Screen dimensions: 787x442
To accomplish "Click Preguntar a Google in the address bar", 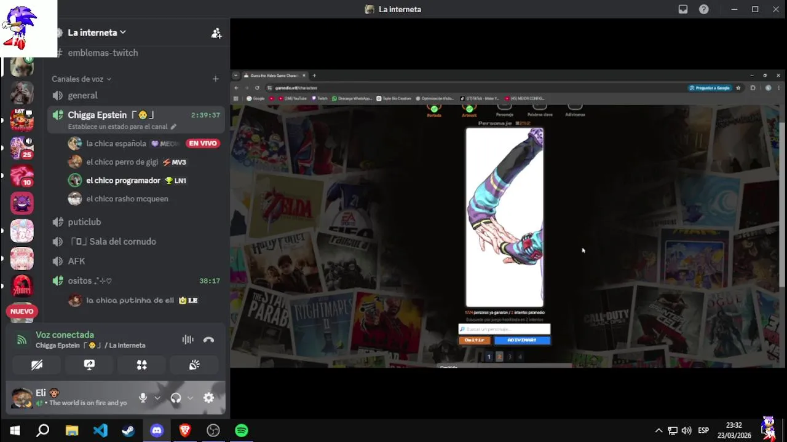I will (x=710, y=88).
